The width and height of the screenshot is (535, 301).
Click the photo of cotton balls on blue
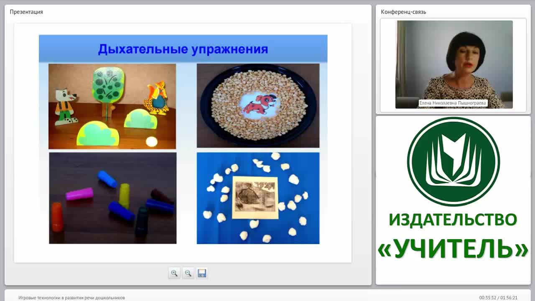coord(258,198)
